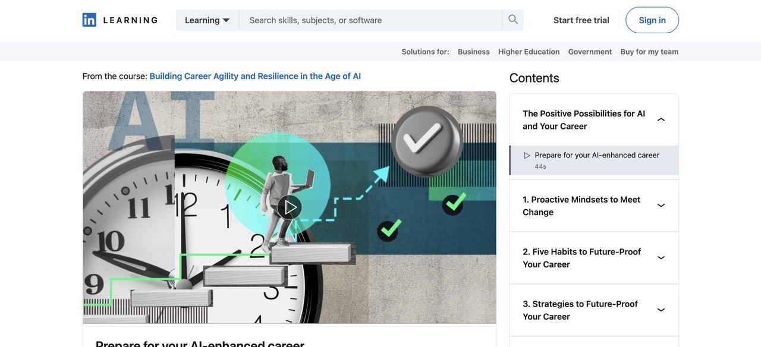This screenshot has width=761, height=347.
Task: Click the LinkedIn logo icon
Action: click(x=89, y=20)
